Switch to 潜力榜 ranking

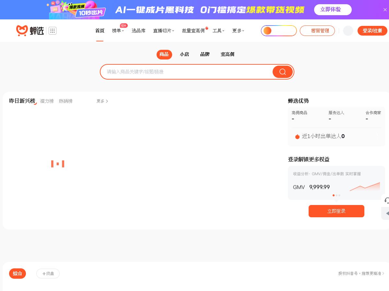pyautogui.click(x=47, y=101)
